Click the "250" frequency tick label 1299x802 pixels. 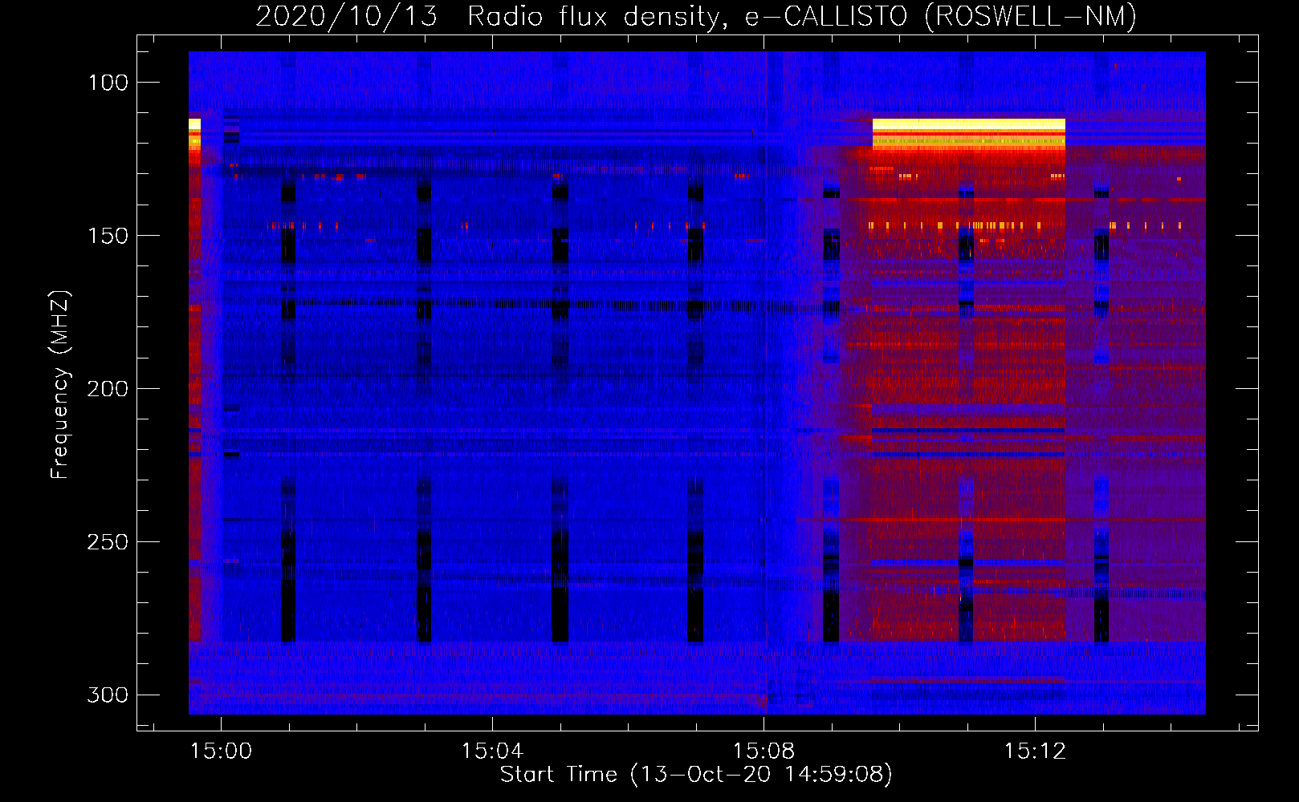pyautogui.click(x=107, y=542)
